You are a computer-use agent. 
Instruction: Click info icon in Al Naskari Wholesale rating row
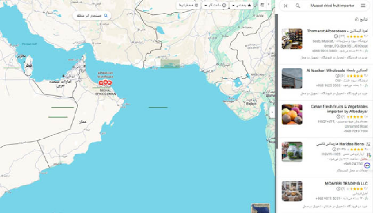click(x=337, y=76)
